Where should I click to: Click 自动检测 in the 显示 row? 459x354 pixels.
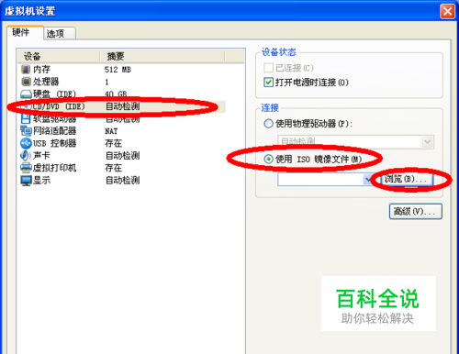[123, 181]
